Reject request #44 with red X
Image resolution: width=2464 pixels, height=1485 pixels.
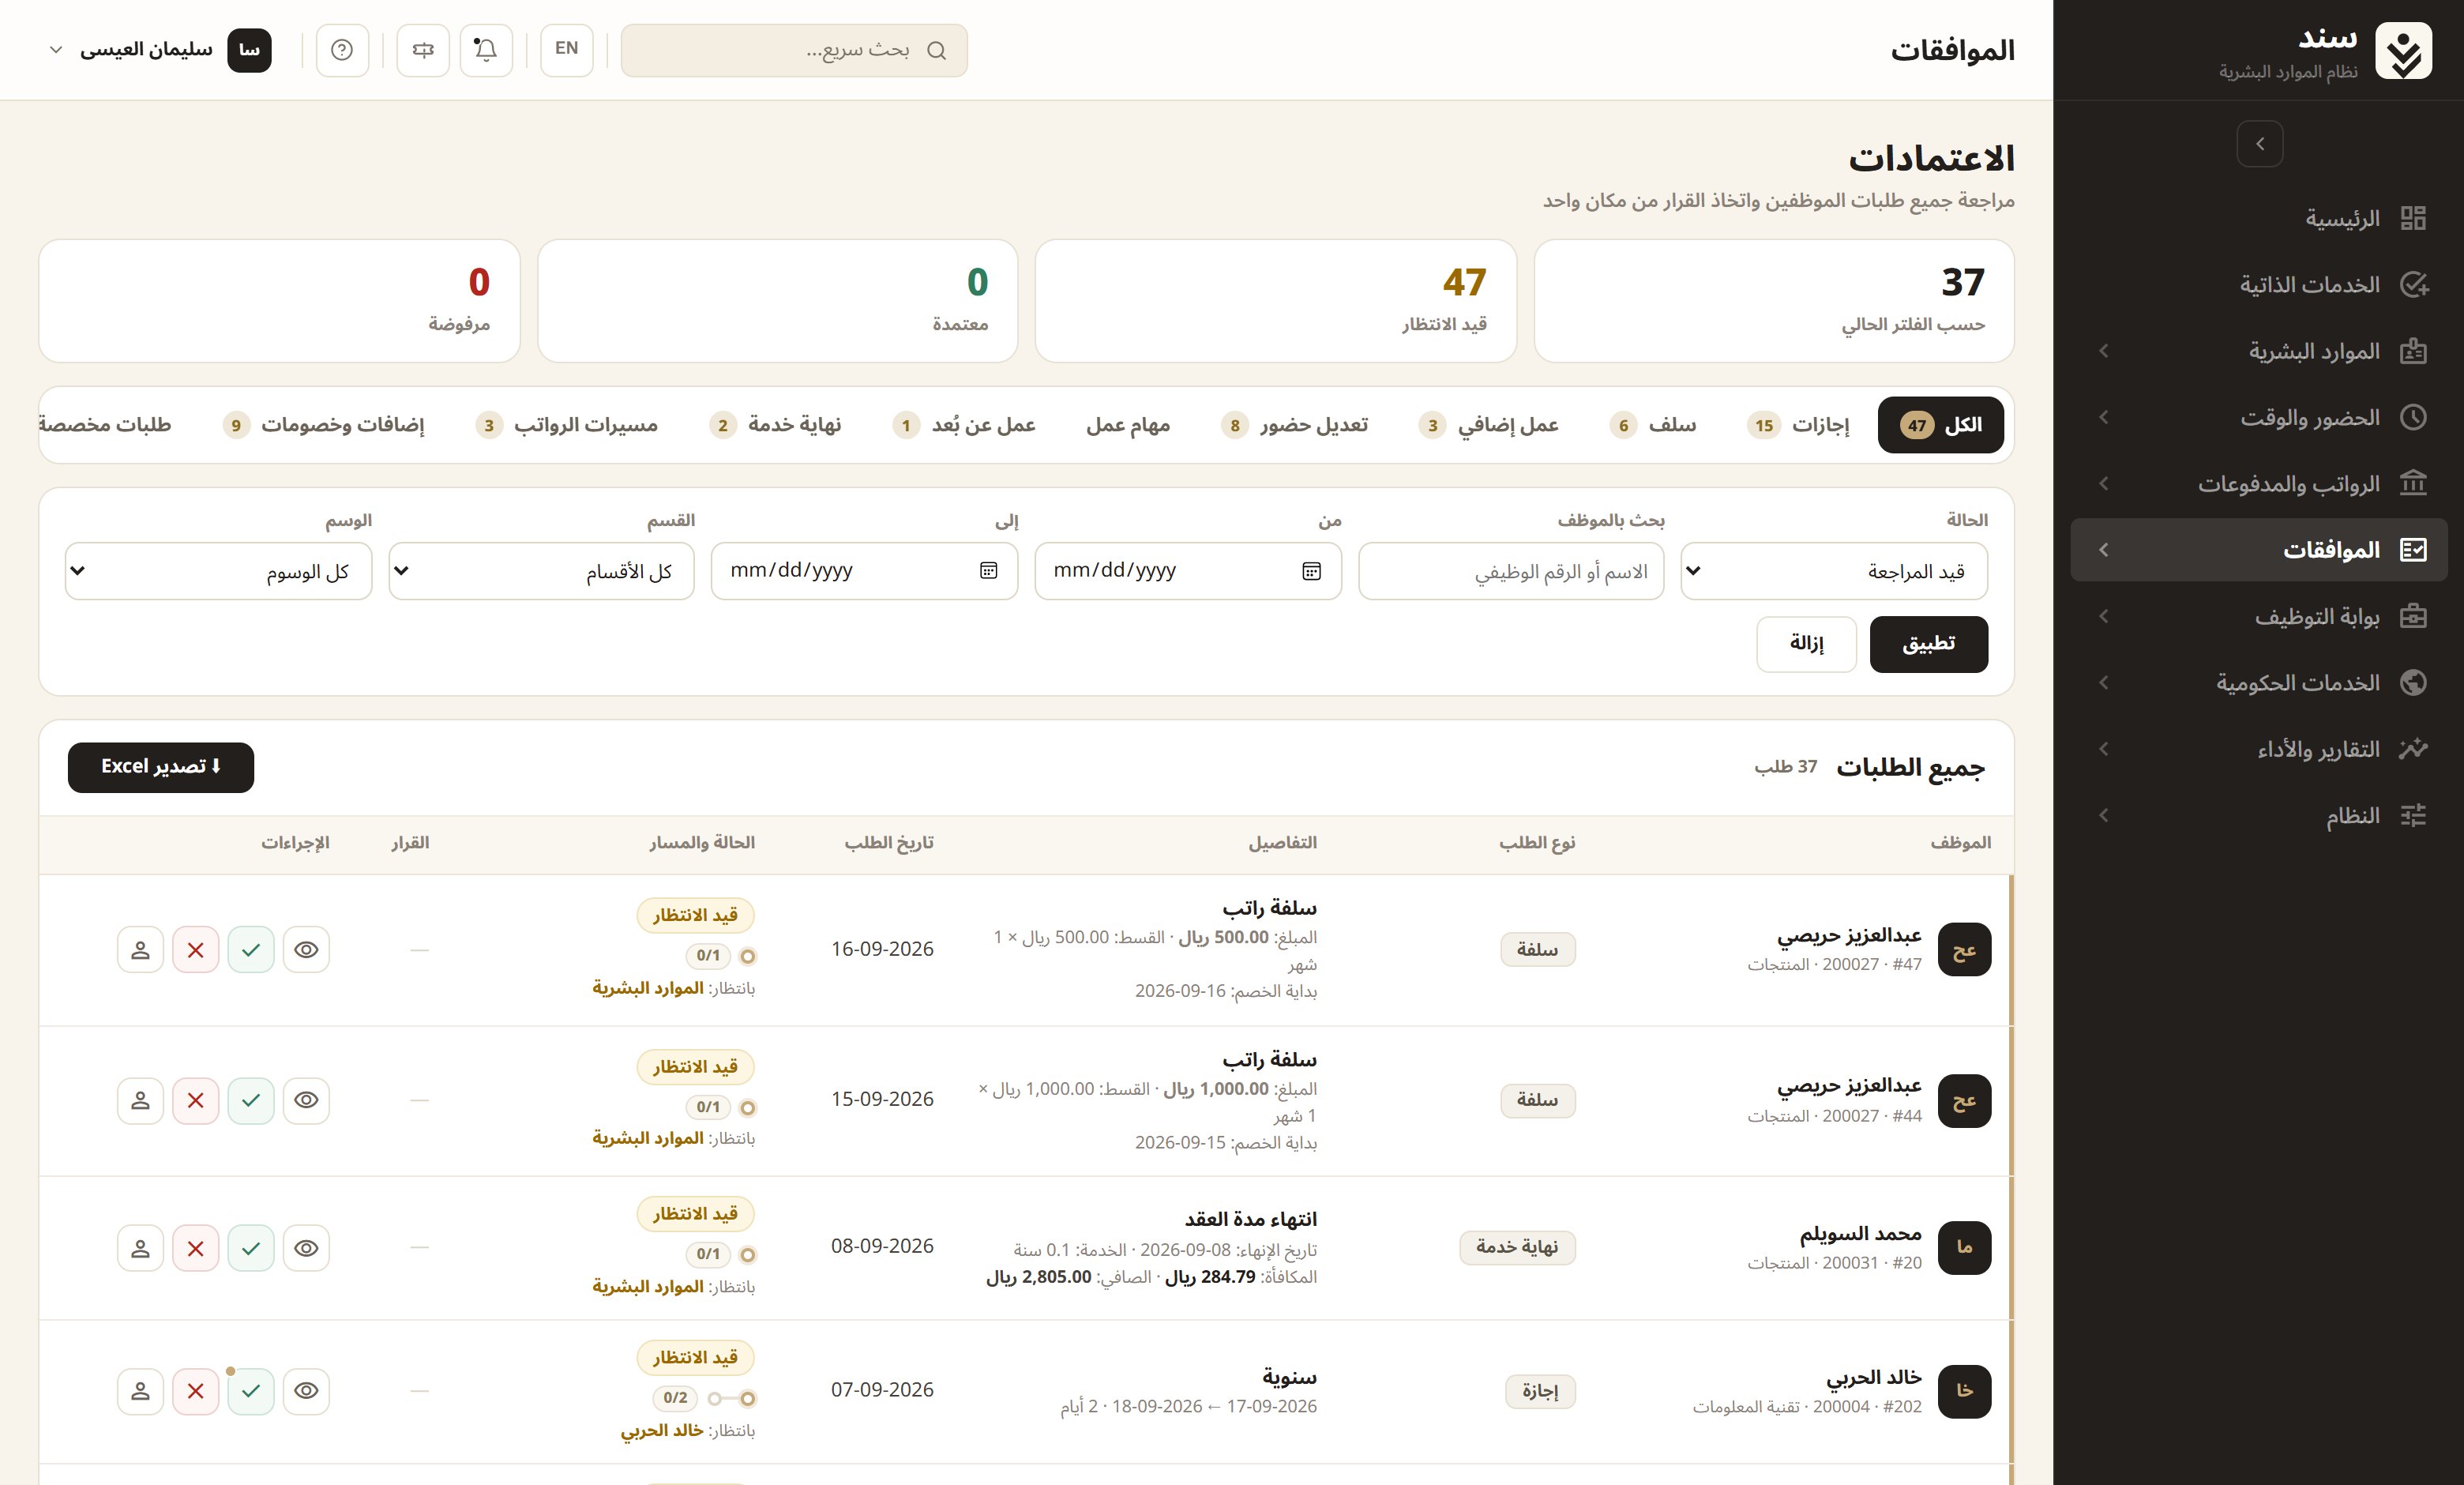[196, 1100]
